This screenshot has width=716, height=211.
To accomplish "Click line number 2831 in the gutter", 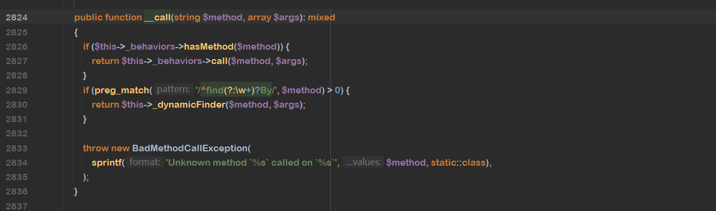I will pos(17,119).
